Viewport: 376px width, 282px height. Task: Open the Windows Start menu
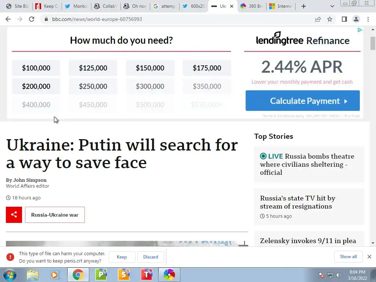pos(10,275)
